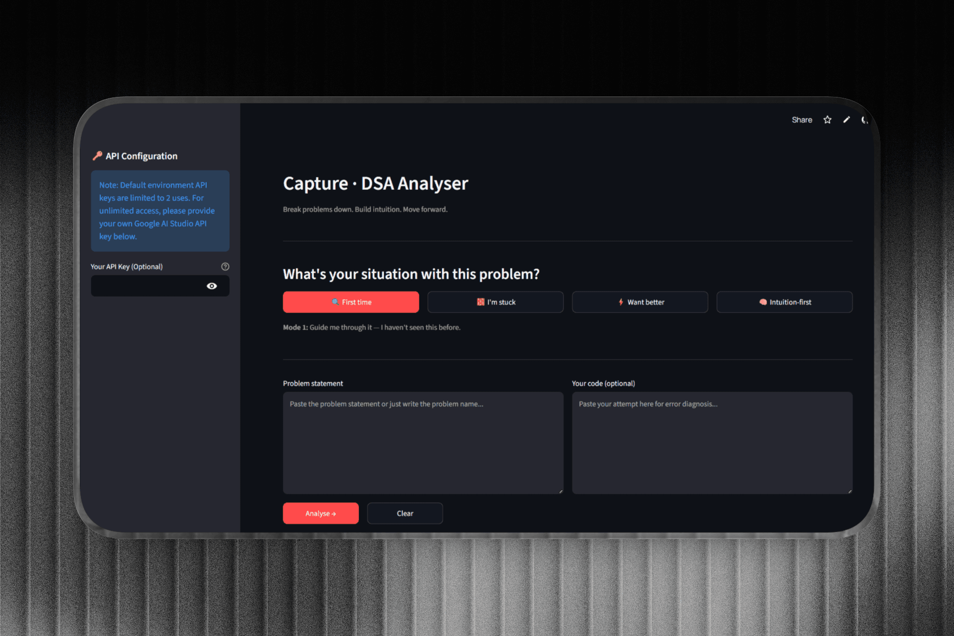Select the Intuition-first mode
The width and height of the screenshot is (954, 636).
point(785,302)
